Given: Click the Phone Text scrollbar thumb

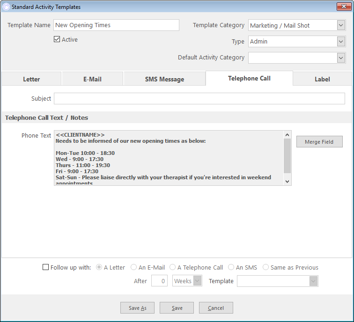Looking at the screenshot, I should click(x=287, y=156).
